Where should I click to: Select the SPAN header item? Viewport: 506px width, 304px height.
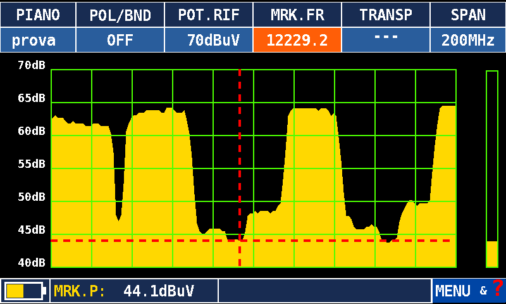click(468, 15)
